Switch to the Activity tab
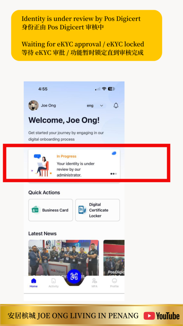This screenshot has width=183, height=326. click(53, 283)
